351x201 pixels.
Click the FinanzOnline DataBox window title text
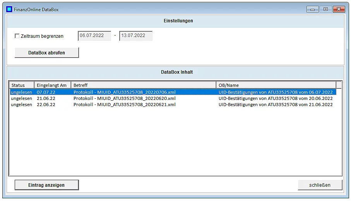pyautogui.click(x=36, y=9)
